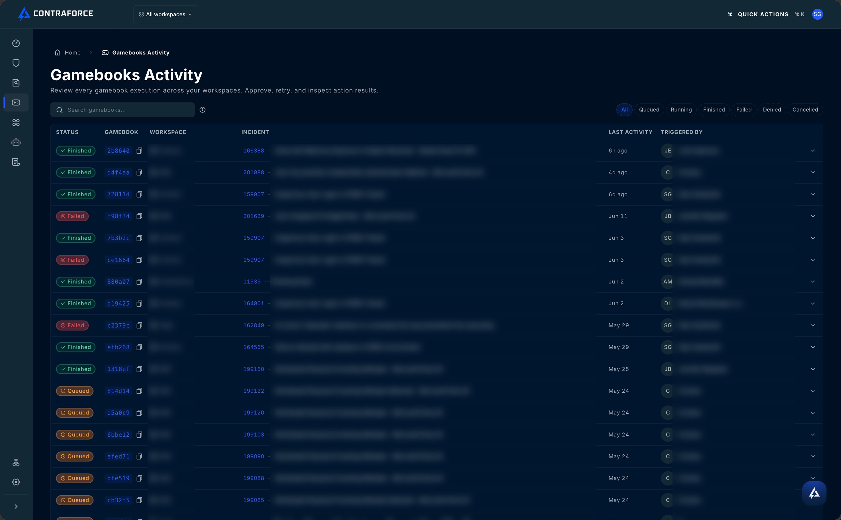This screenshot has width=841, height=520.
Task: Open gamebook link cb32f5
Action: click(118, 500)
